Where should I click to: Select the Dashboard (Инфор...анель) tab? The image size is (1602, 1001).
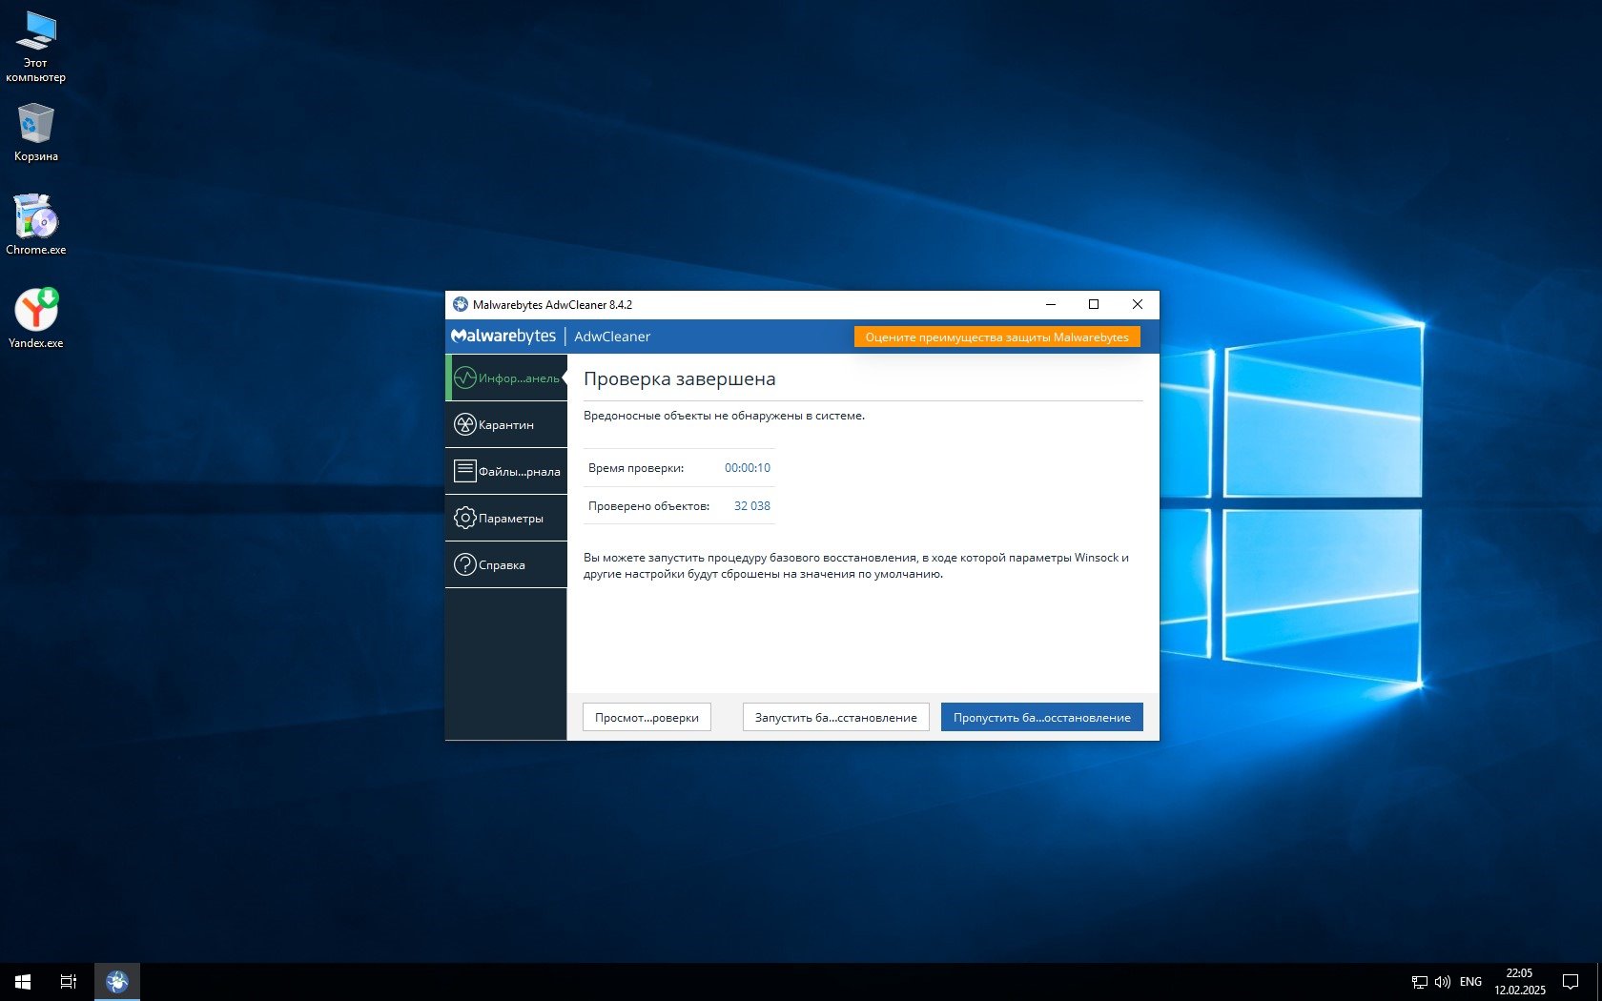pos(505,378)
